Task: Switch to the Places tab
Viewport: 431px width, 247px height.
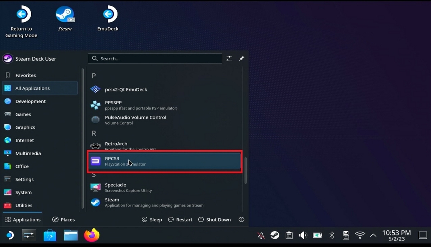Action: (x=64, y=219)
